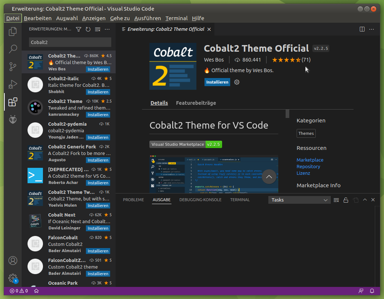This screenshot has width=384, height=299.
Task: Close the bottom panel
Action: click(373, 200)
